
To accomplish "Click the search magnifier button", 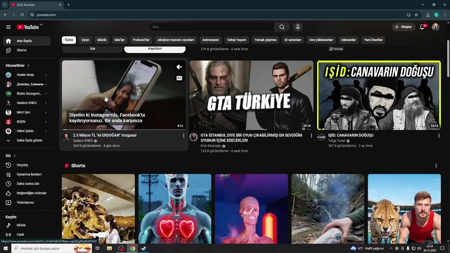I will point(282,27).
